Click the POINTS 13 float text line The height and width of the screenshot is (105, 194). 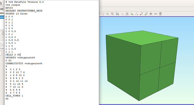(x=17, y=14)
